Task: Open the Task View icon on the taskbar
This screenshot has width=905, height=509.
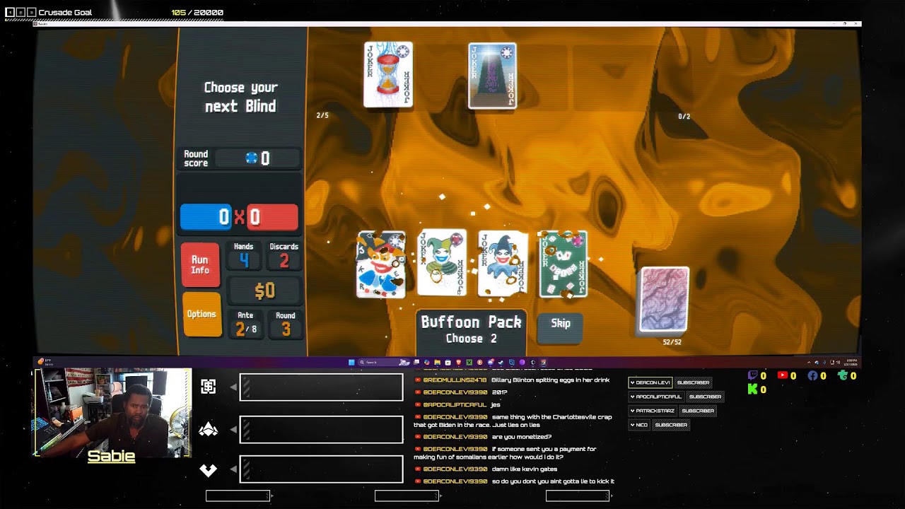Action: point(416,362)
